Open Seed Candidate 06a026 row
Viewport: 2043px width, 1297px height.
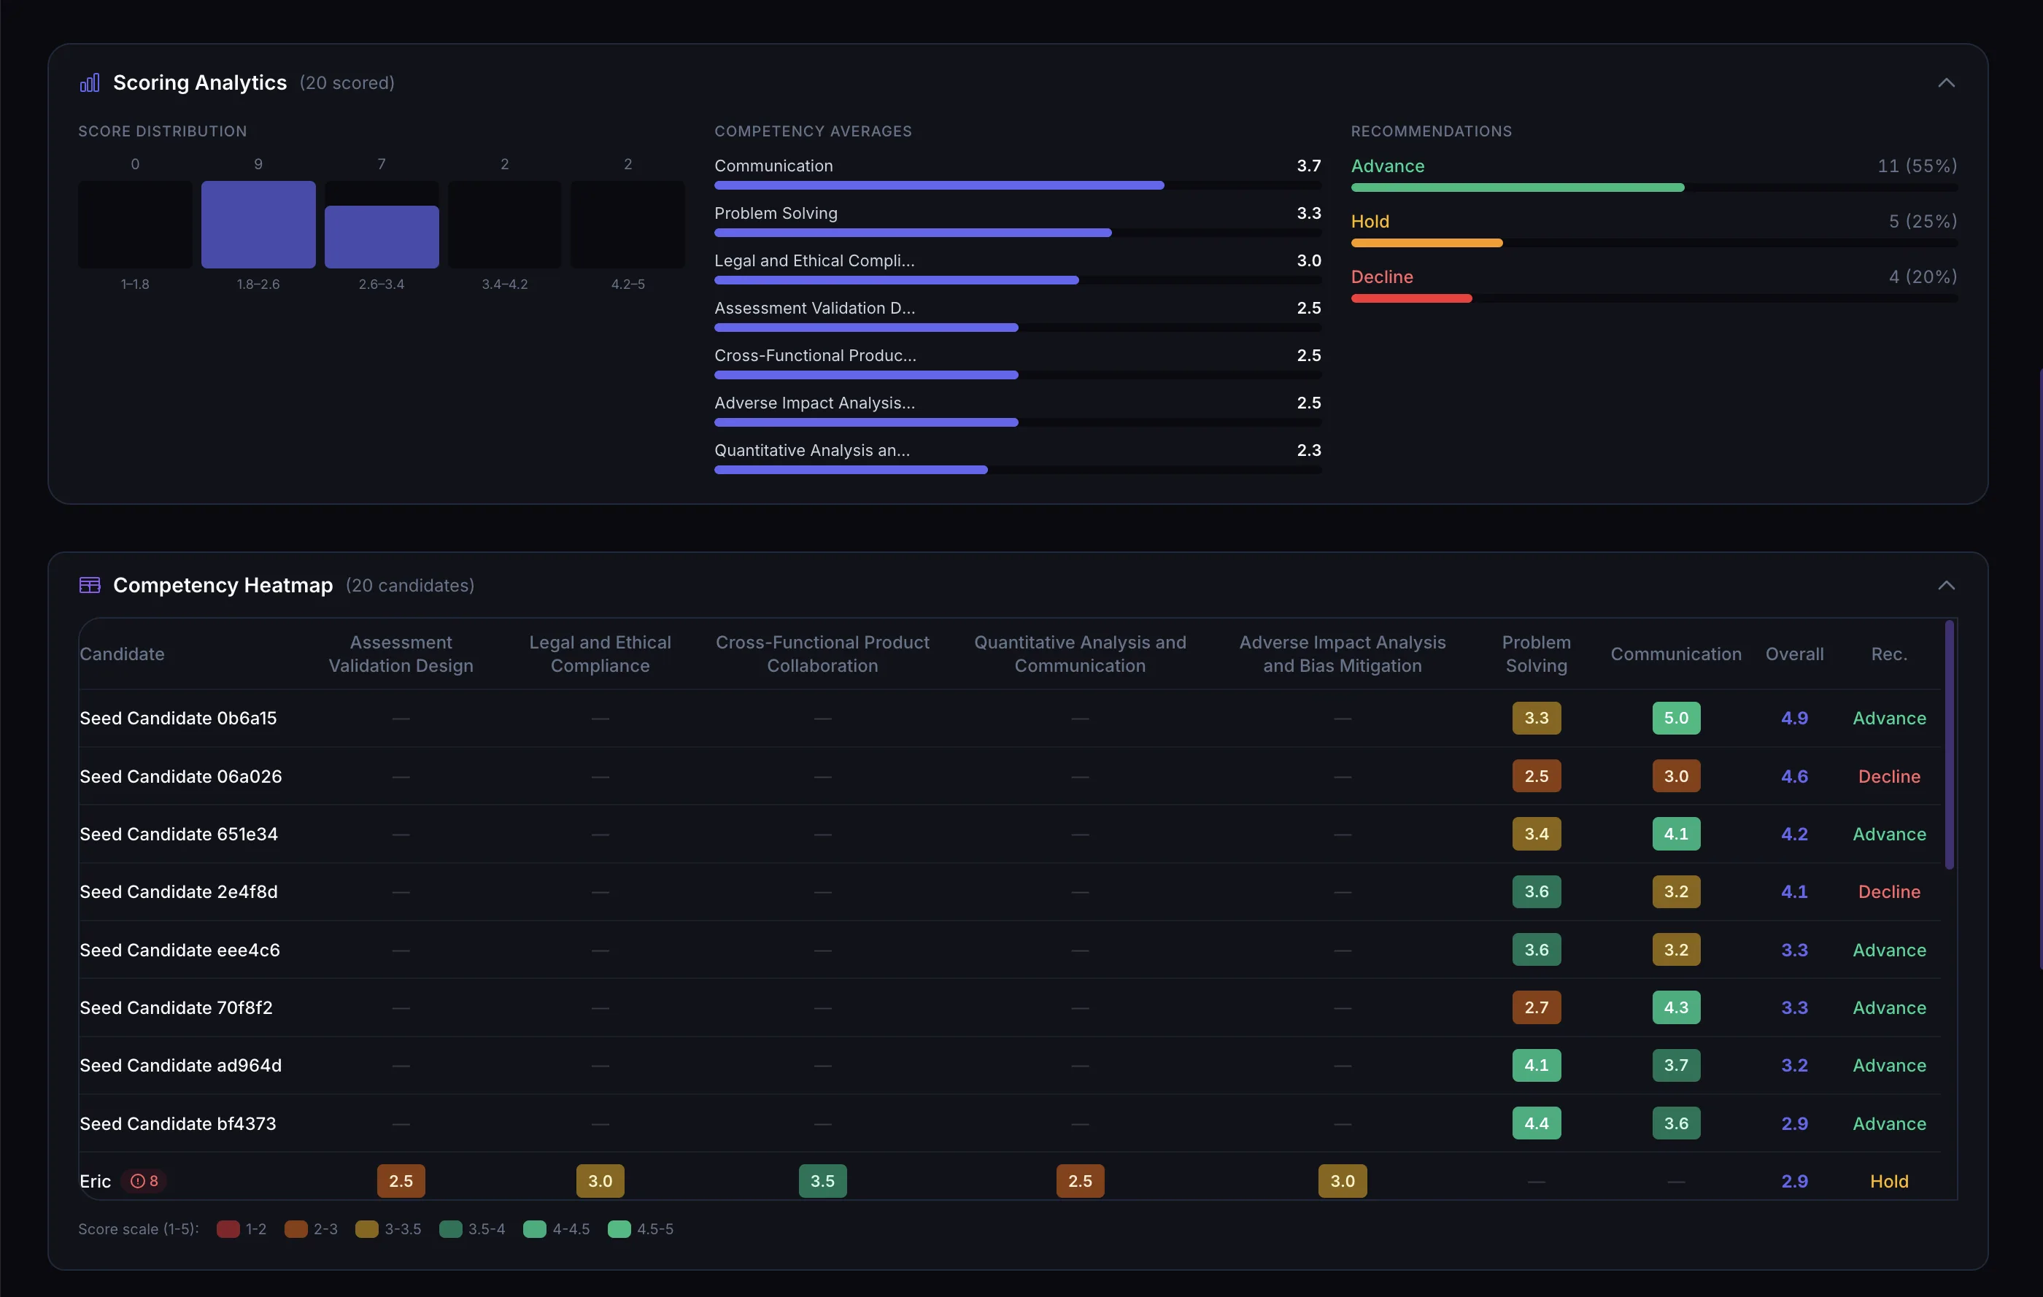tap(1010, 776)
